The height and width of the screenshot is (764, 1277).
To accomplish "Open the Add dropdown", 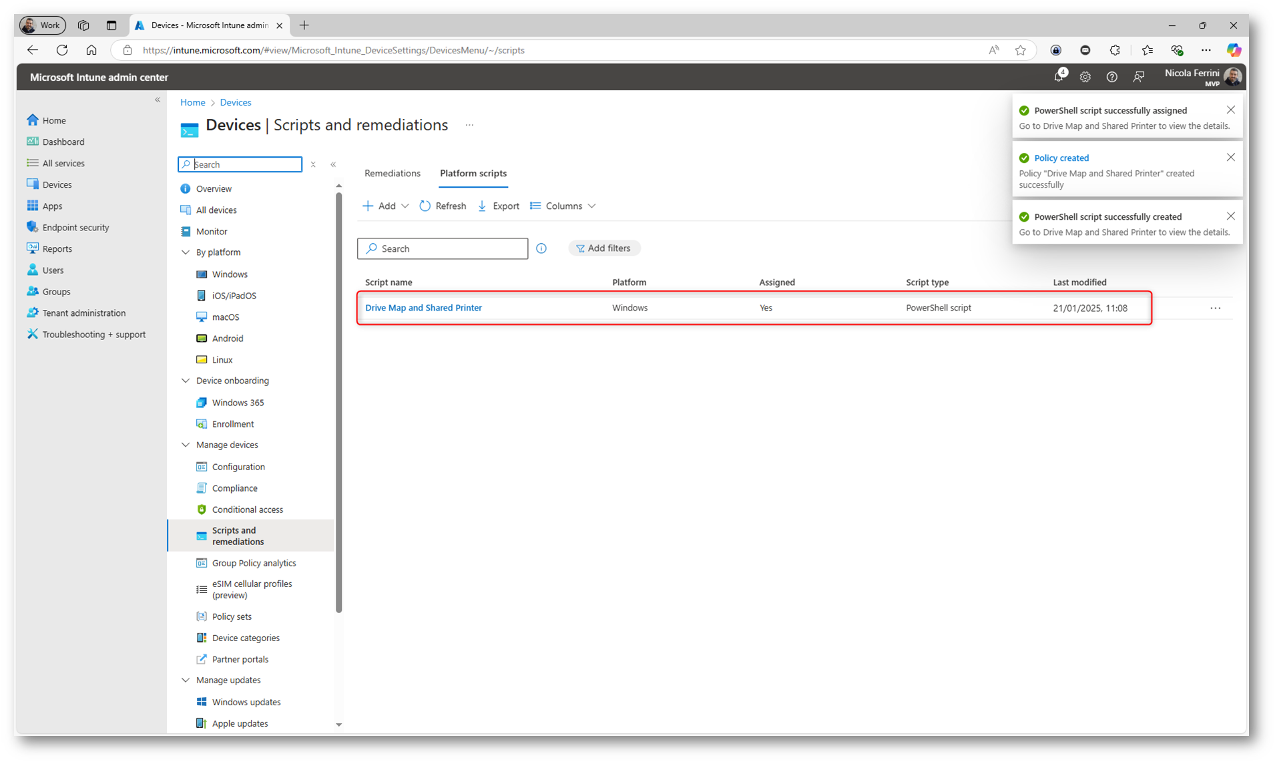I will 385,206.
